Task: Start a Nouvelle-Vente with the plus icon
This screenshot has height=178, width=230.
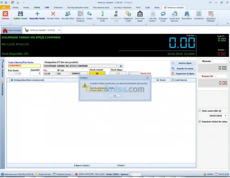Action: tap(37, 14)
